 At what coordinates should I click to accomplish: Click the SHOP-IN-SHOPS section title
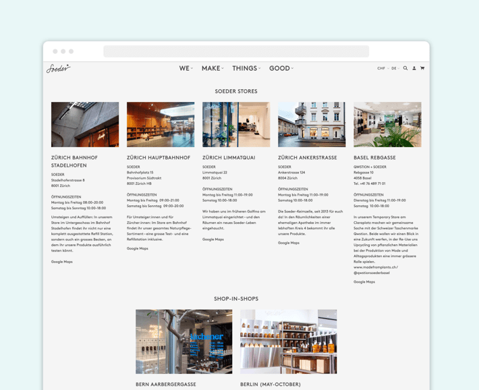(x=236, y=299)
